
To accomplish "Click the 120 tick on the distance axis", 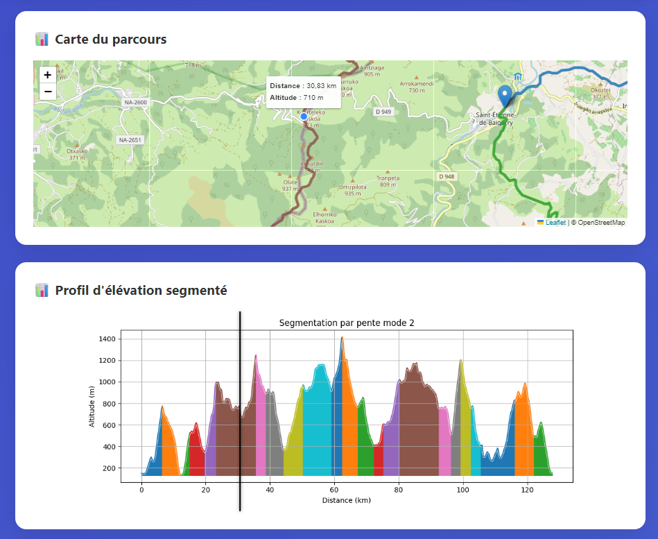I will tap(527, 490).
